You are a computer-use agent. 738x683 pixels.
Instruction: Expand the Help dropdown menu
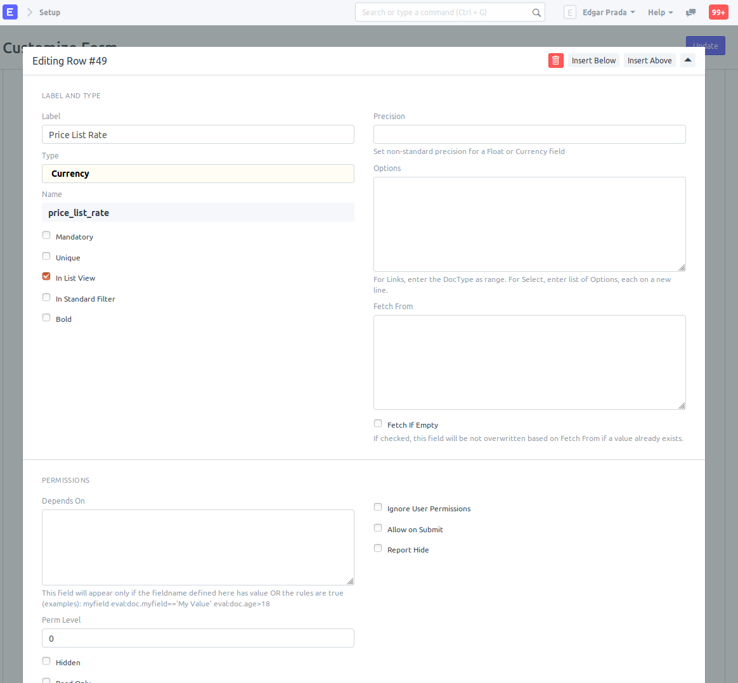pos(660,12)
